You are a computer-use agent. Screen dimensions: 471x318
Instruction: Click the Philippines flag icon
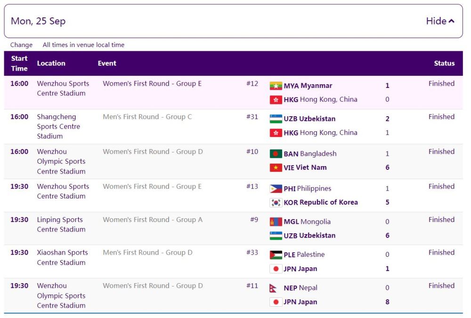pyautogui.click(x=276, y=188)
